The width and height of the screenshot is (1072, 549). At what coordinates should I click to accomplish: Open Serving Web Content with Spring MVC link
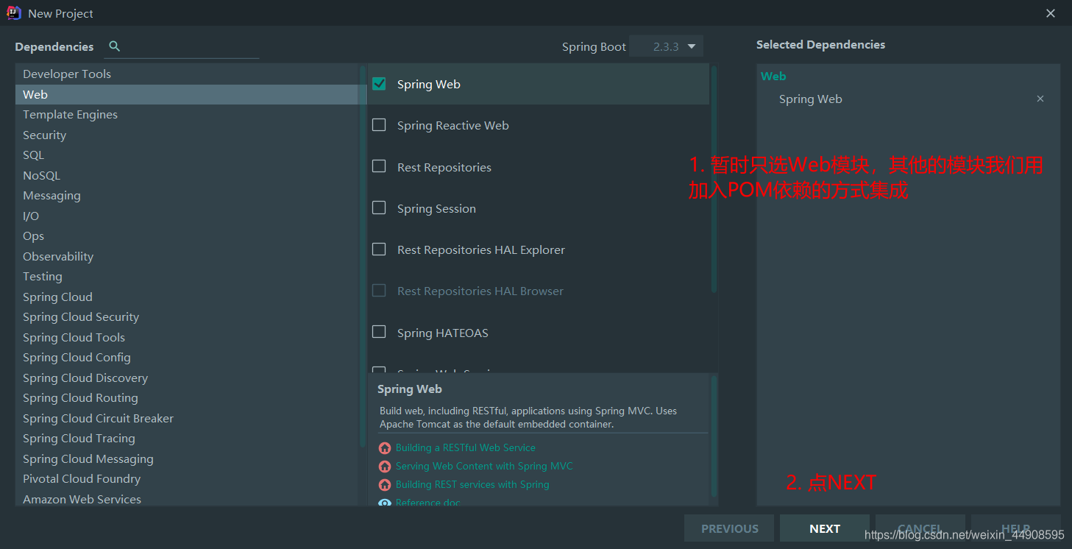click(x=484, y=466)
